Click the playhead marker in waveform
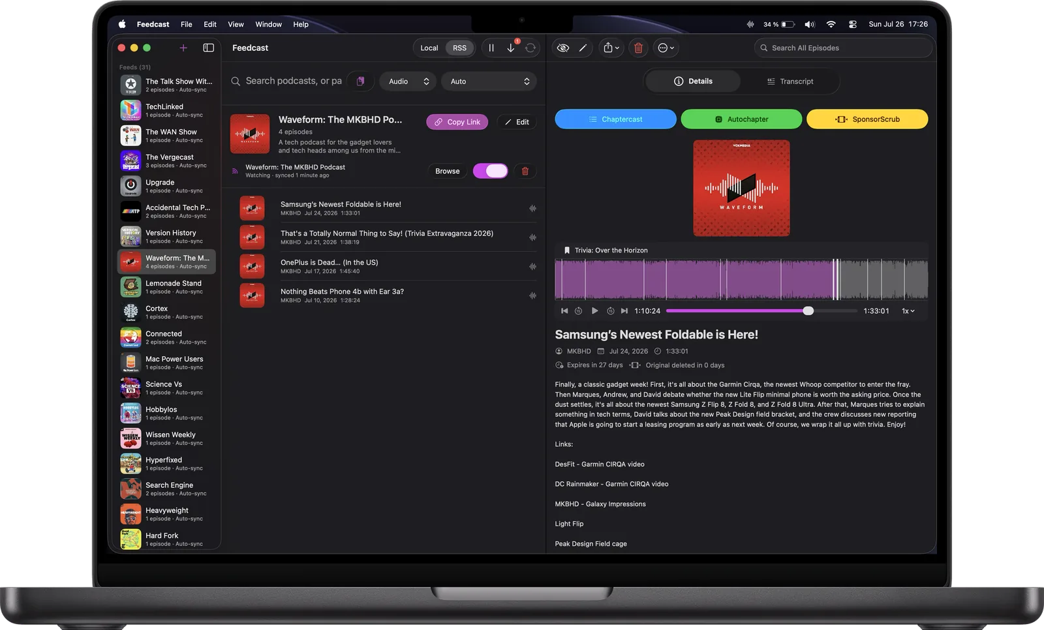Viewport: 1044px width, 630px height. (x=836, y=279)
